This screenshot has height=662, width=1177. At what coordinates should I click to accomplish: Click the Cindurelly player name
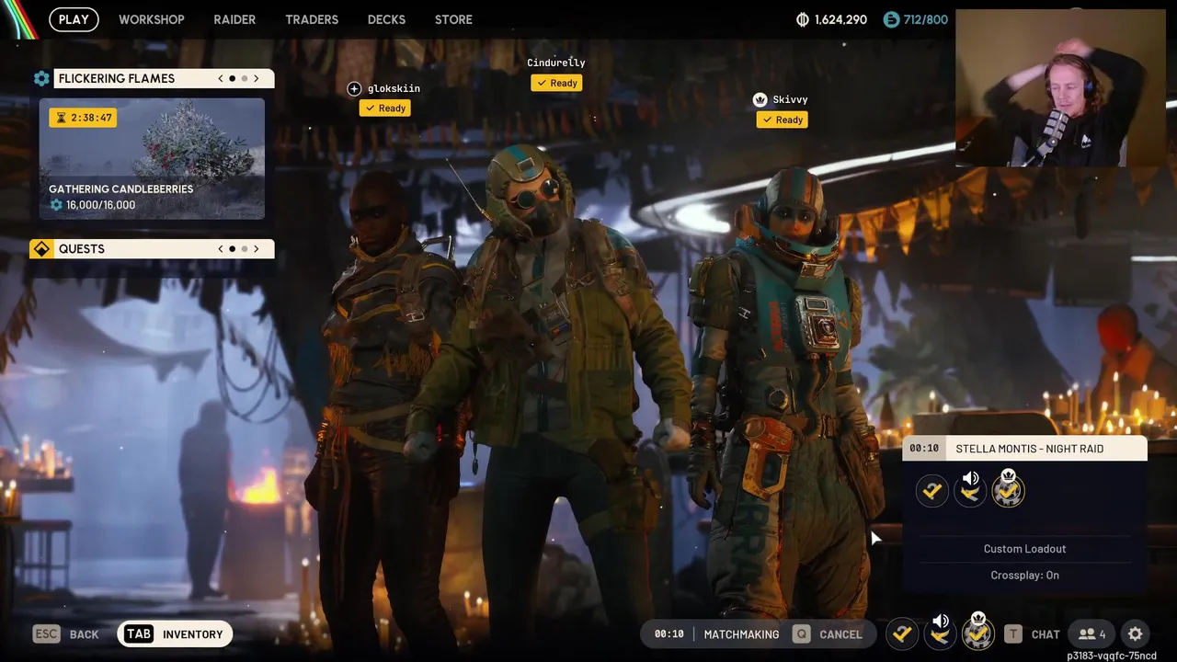(556, 63)
